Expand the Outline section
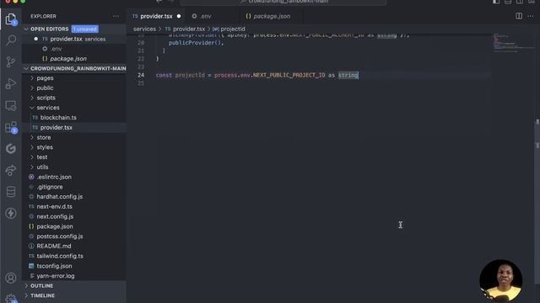Viewport: 540px width, 303px height. tap(41, 285)
